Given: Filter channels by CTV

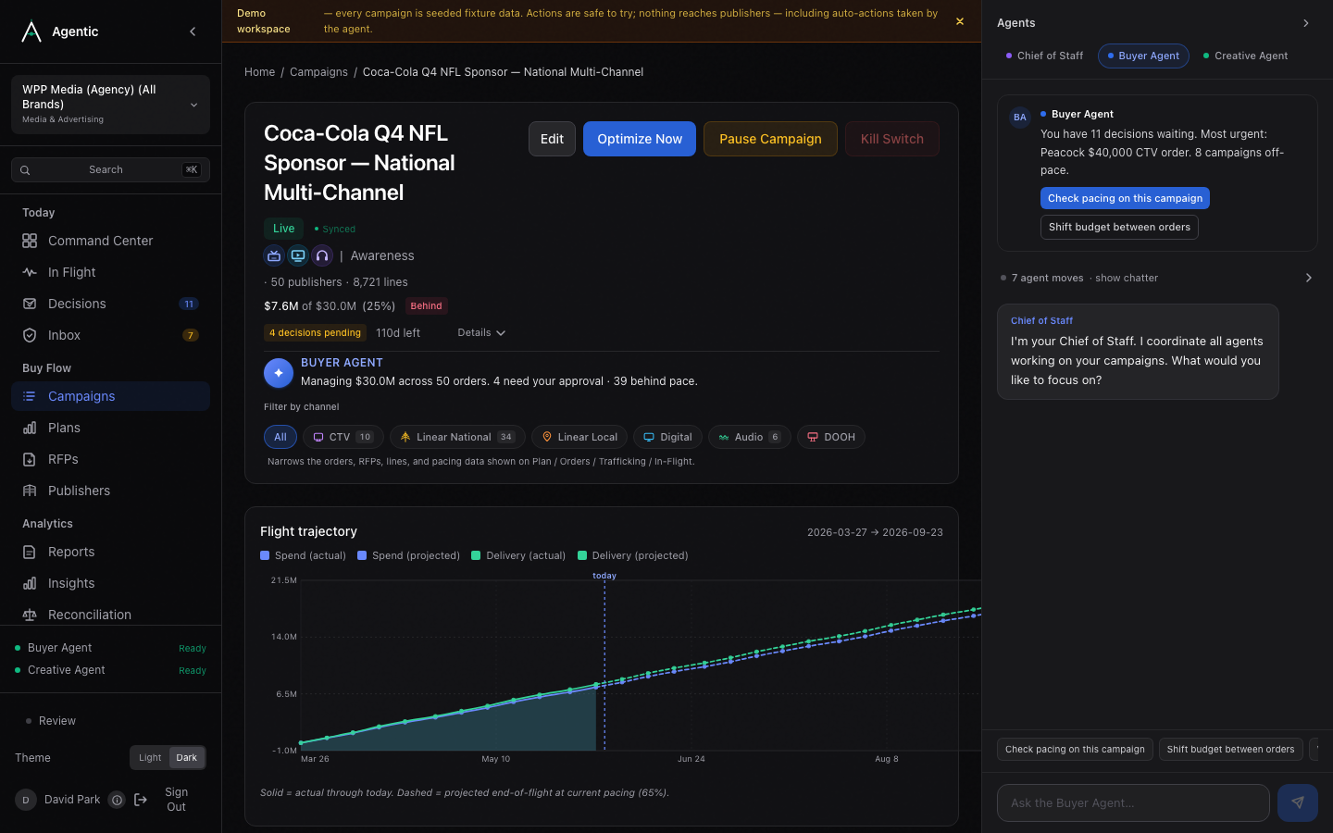Looking at the screenshot, I should (343, 437).
